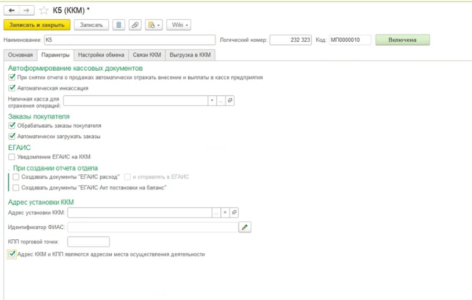Go back with the left arrow button

pos(12,10)
